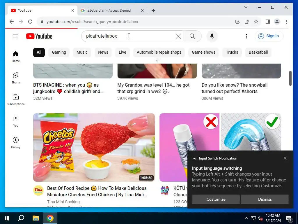Open the YouTube hamburger guide menu
Screen dimensions: 298x224
(16, 36)
